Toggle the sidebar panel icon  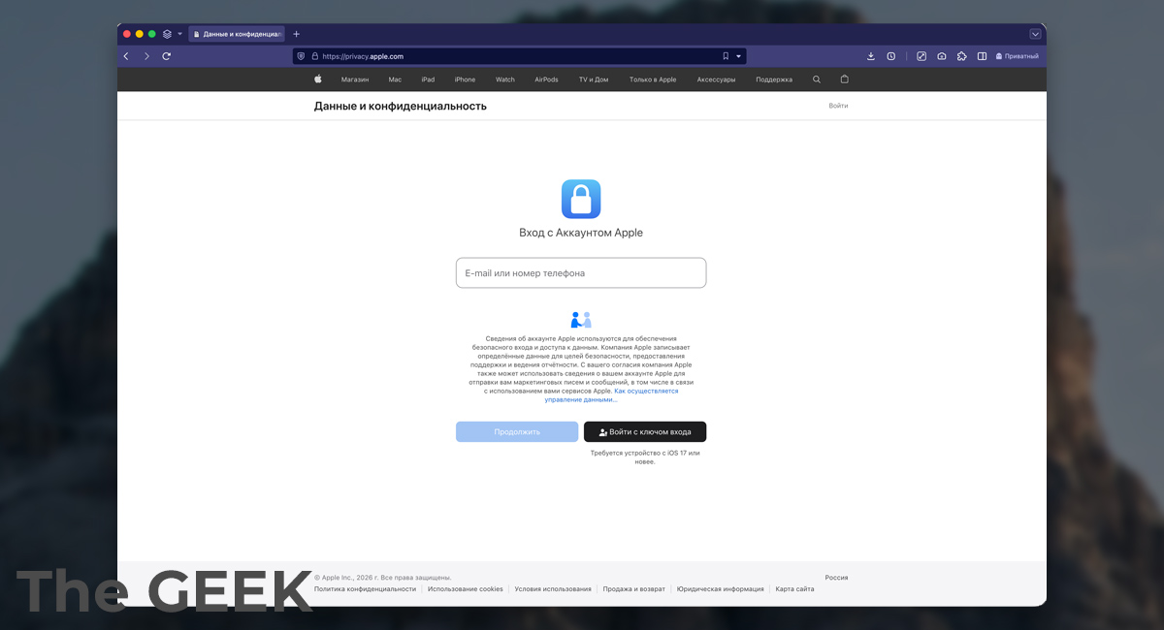click(x=982, y=56)
